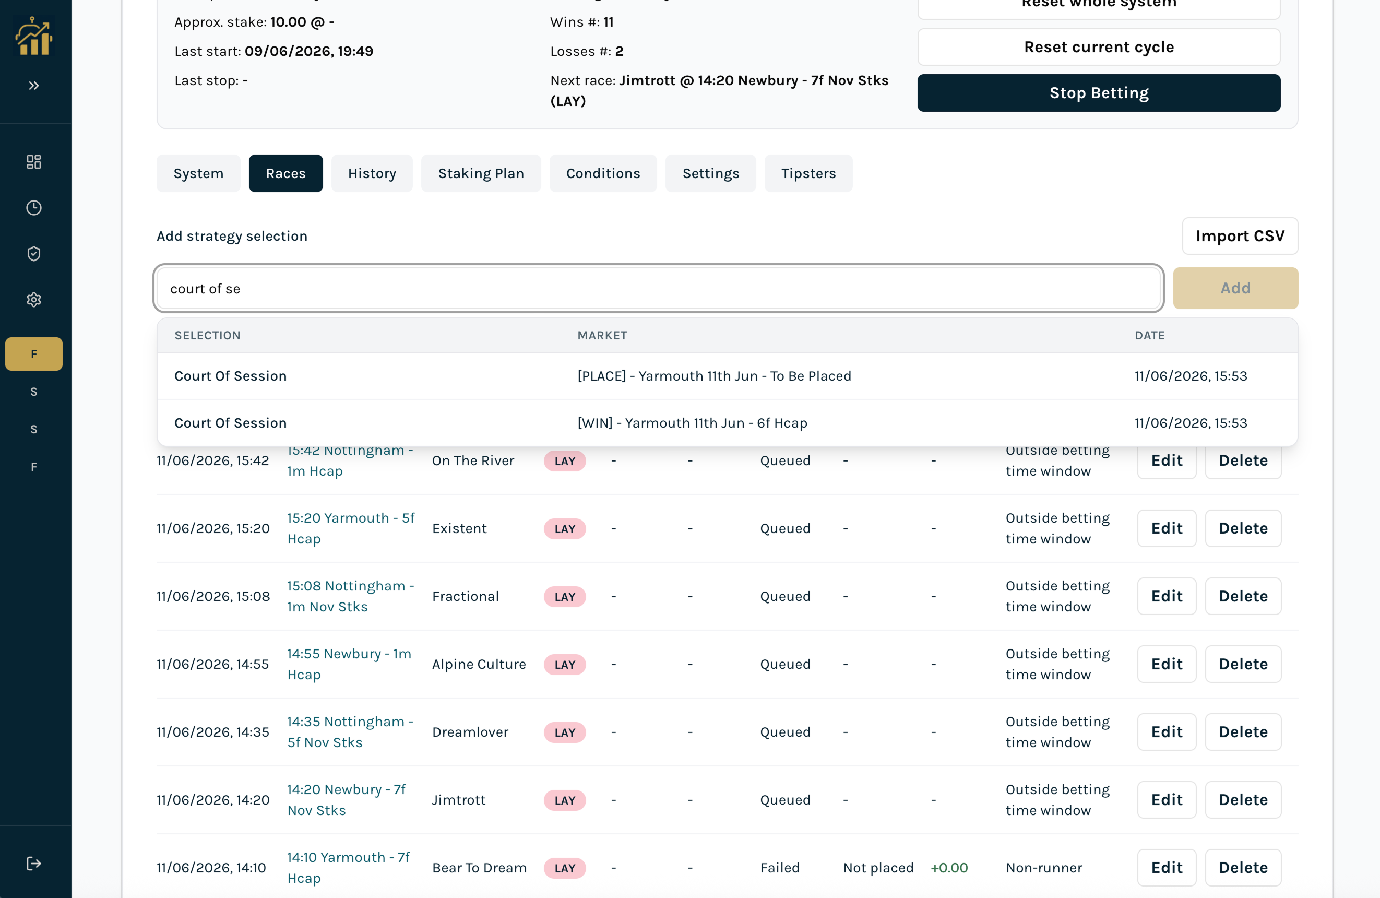Viewport: 1380px width, 898px height.
Task: Click the Import CSV button
Action: coord(1240,236)
